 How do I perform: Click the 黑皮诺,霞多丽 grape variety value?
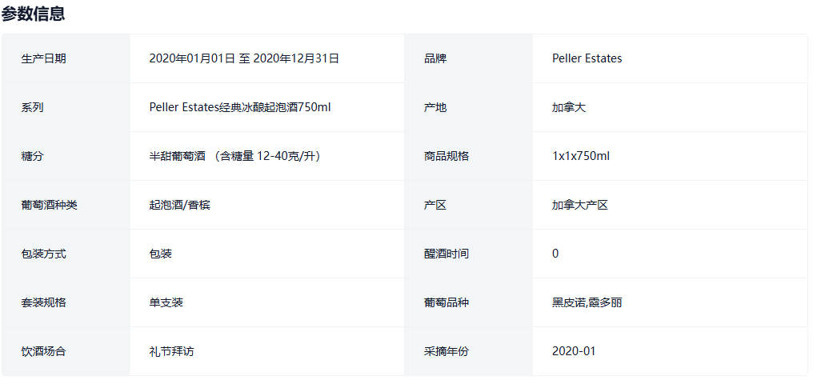587,302
